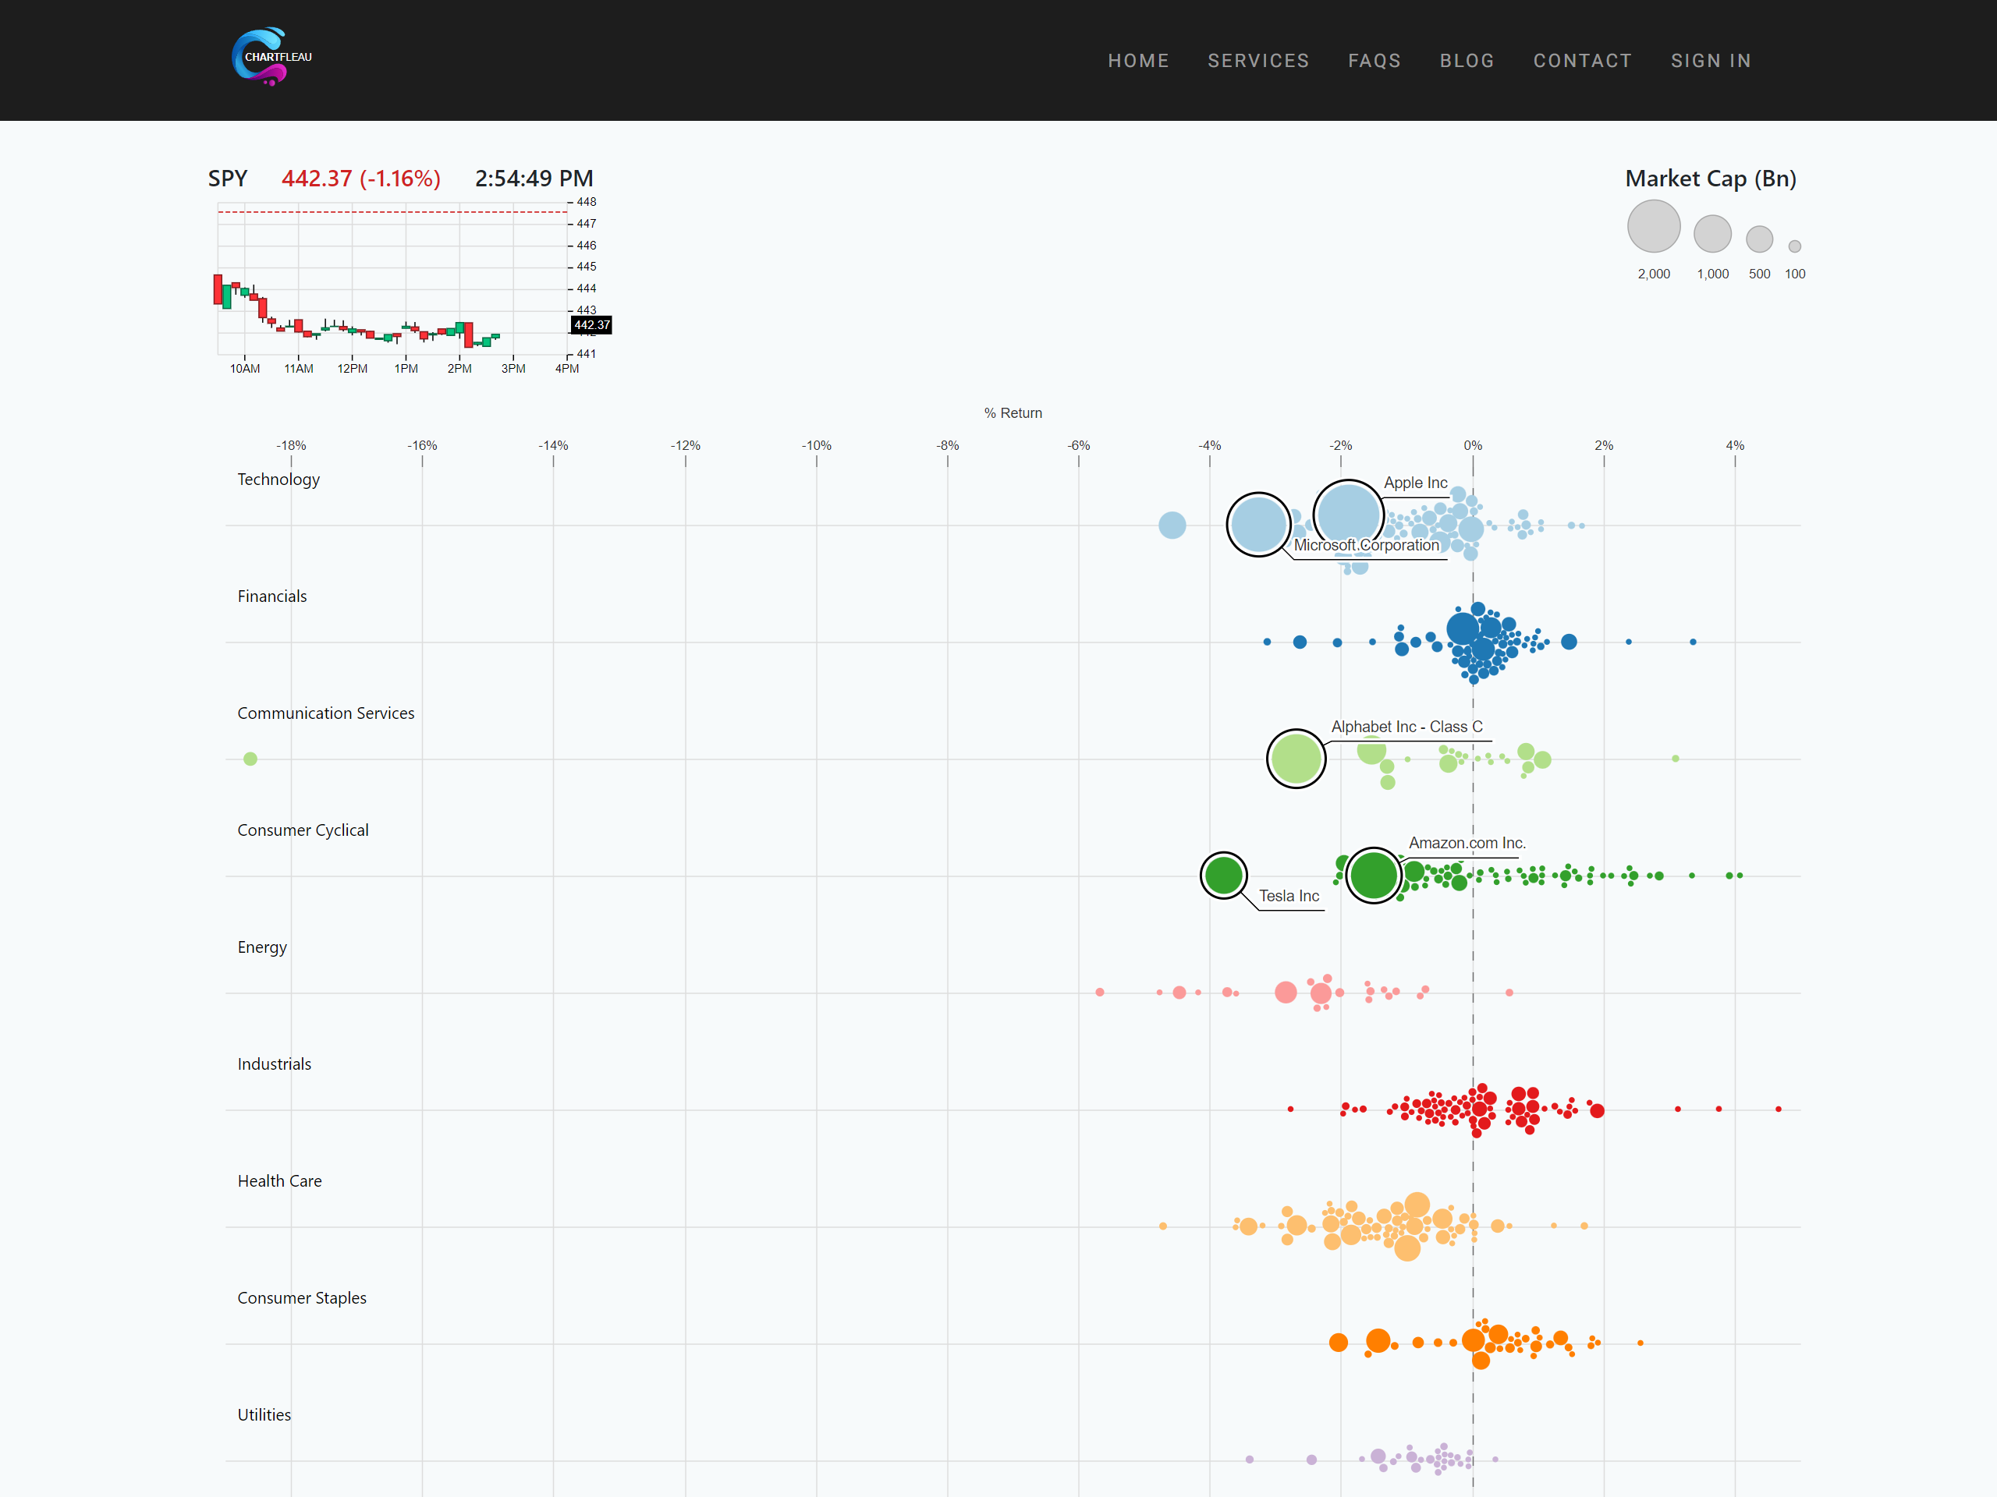Collapse the Health Care category
The image size is (1997, 1497).
(x=279, y=1180)
